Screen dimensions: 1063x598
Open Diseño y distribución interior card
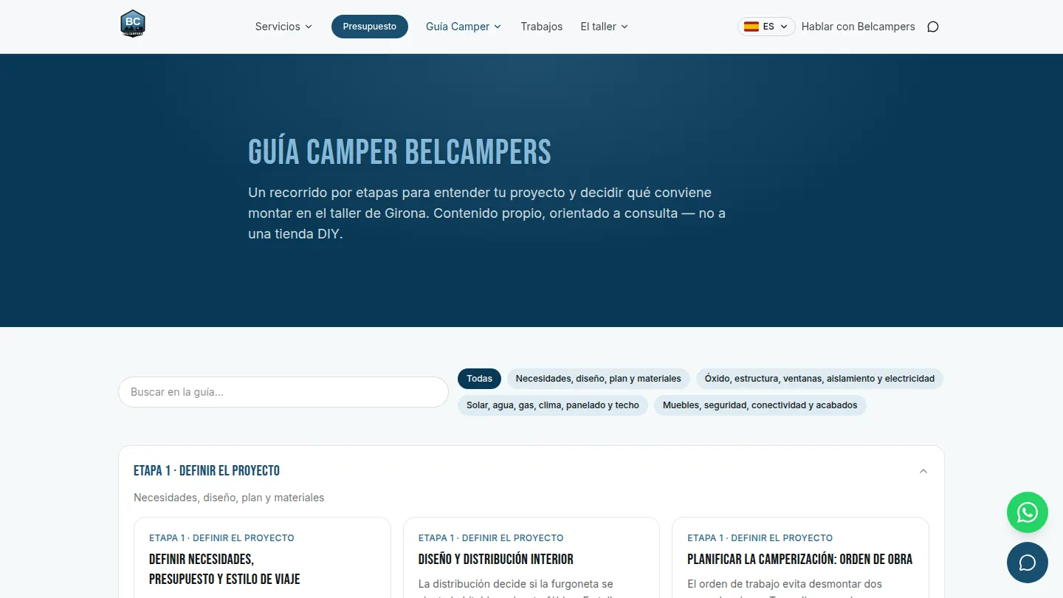pos(531,557)
